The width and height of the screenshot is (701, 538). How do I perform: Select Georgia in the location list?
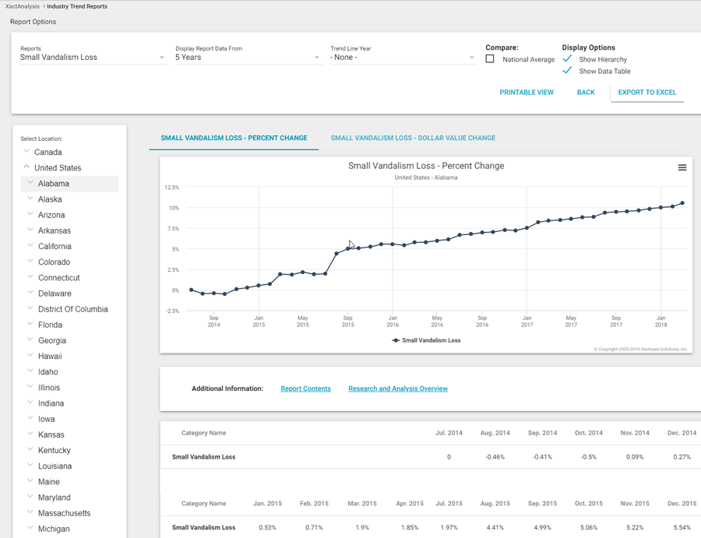pos(52,341)
